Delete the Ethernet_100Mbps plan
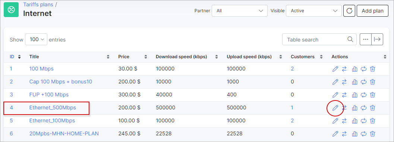The image size is (394, 142). (x=373, y=121)
